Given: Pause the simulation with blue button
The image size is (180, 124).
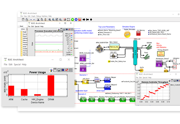Looking at the screenshot, I should coord(76,19).
